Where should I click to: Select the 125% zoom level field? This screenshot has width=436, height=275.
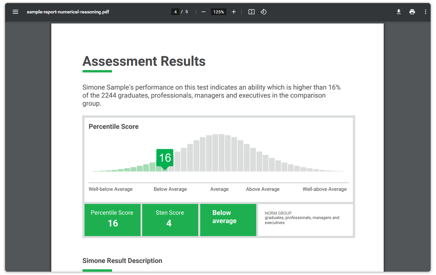pos(219,12)
